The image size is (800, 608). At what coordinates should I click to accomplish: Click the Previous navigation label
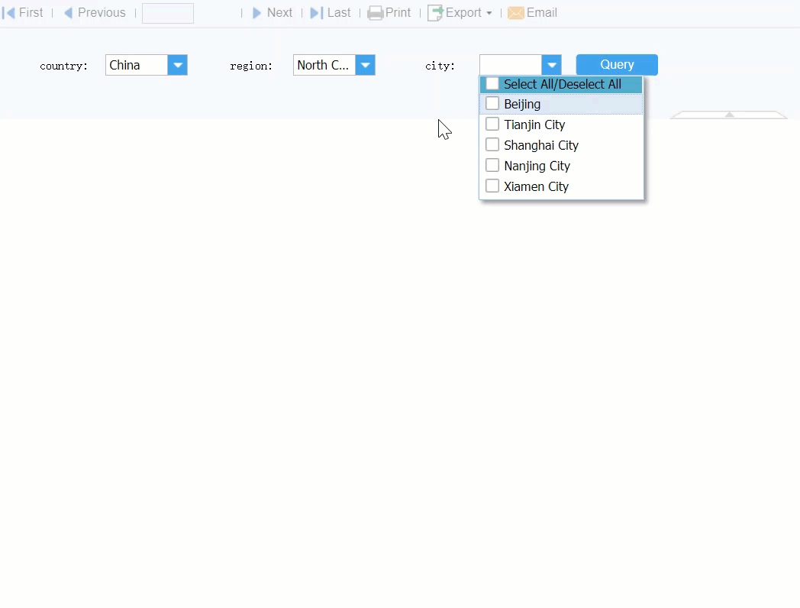pos(100,12)
